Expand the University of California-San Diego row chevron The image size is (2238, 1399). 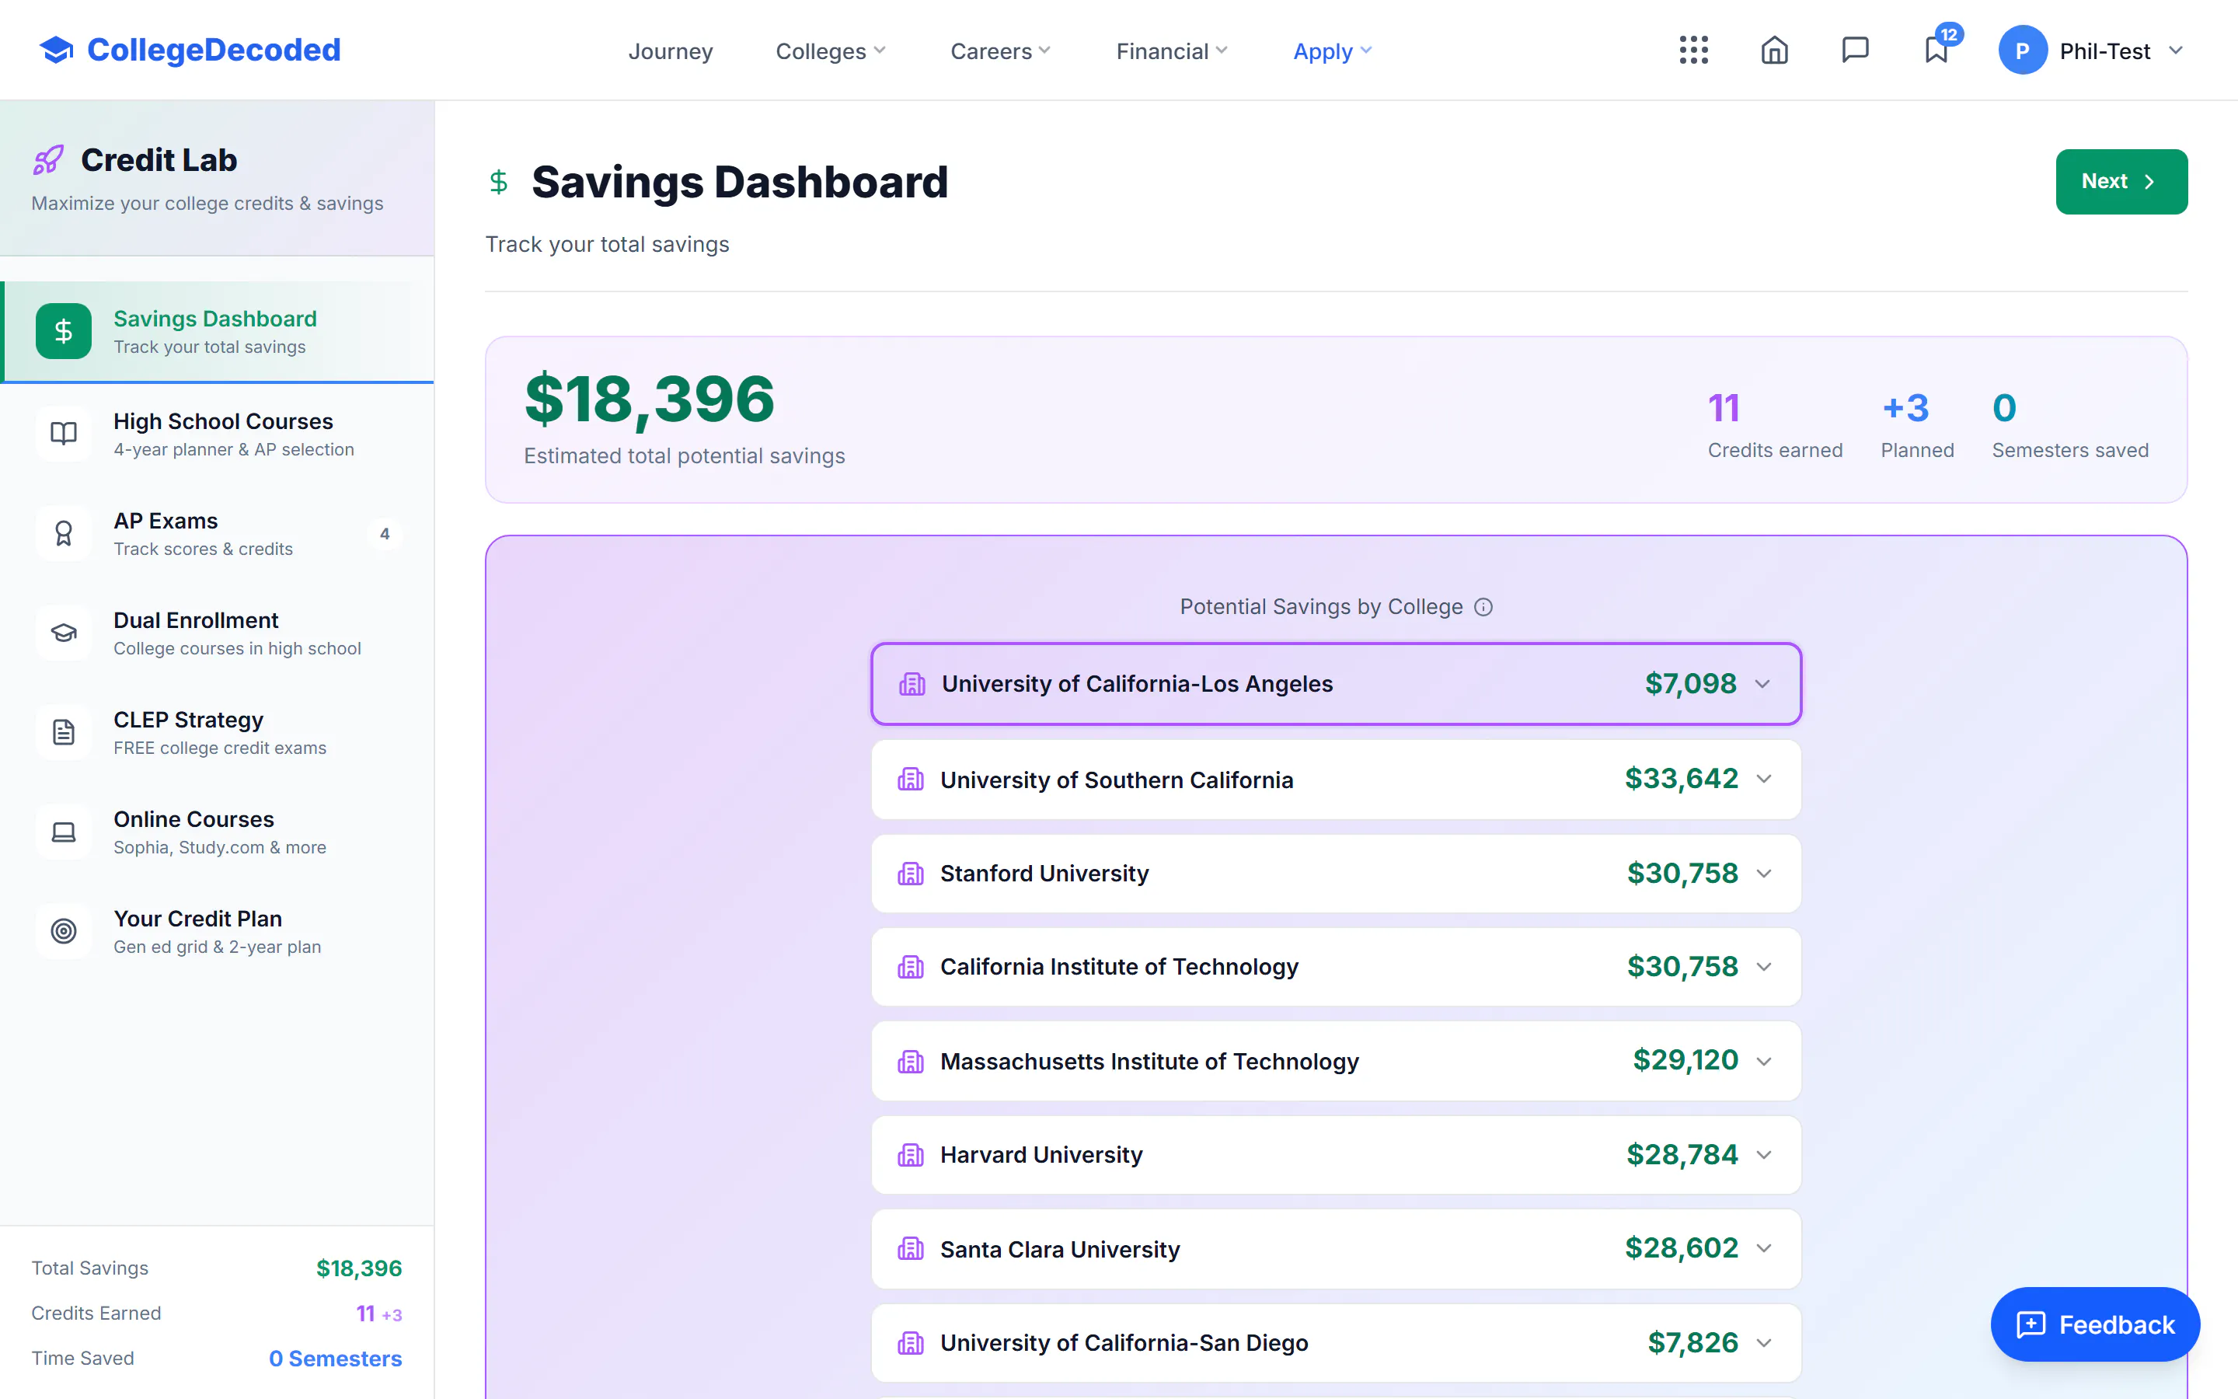tap(1763, 1342)
